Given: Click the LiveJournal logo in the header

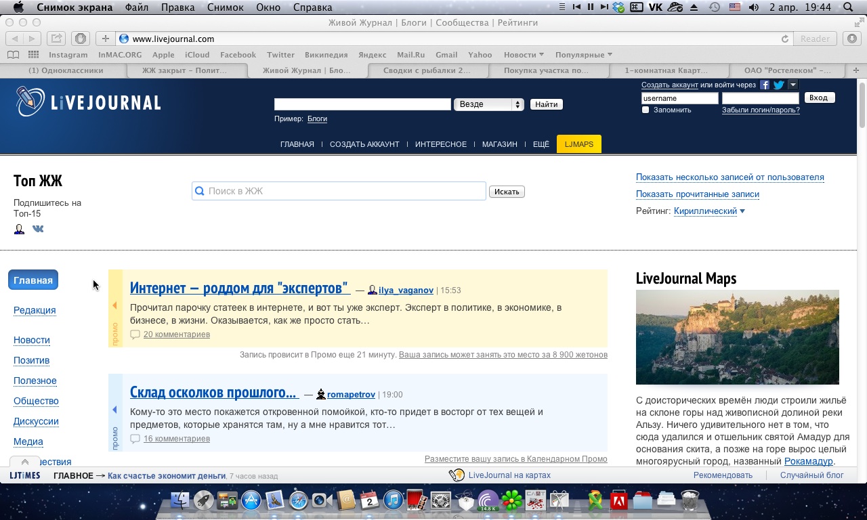Looking at the screenshot, I should click(88, 102).
